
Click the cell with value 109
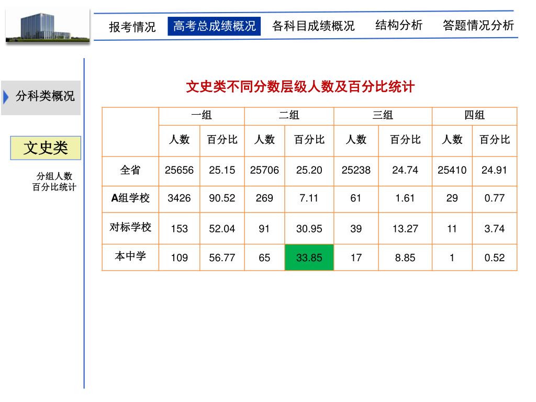click(179, 258)
